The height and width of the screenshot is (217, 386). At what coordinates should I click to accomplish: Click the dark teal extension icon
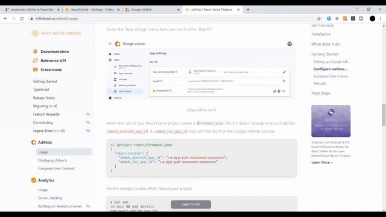tap(353, 19)
